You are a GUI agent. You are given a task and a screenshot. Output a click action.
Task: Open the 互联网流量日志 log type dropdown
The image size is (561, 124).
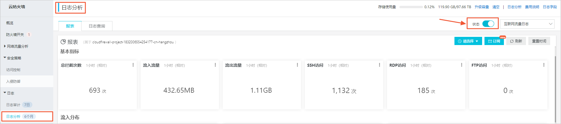tap(527, 24)
